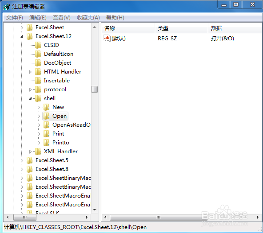
Task: Click the values pane horizontal scrollbar thumb
Action: click(x=158, y=217)
